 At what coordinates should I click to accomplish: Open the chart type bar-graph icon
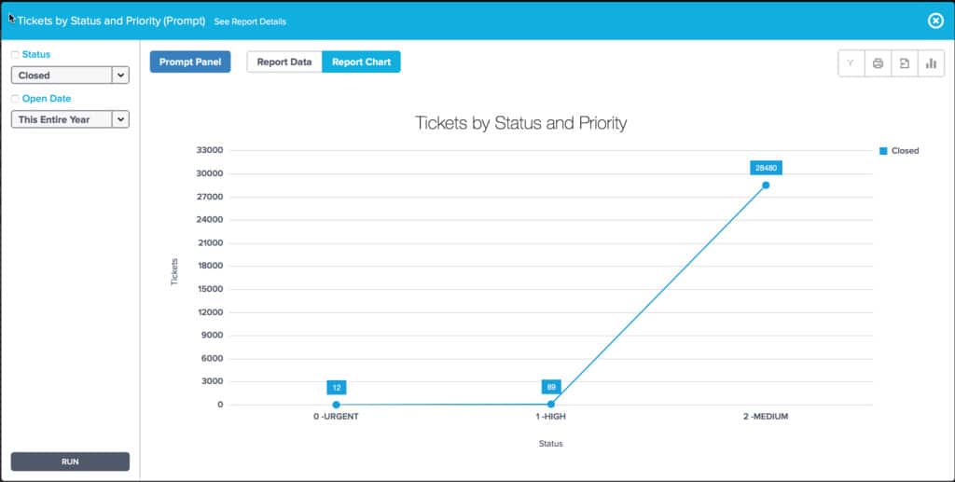coord(930,63)
